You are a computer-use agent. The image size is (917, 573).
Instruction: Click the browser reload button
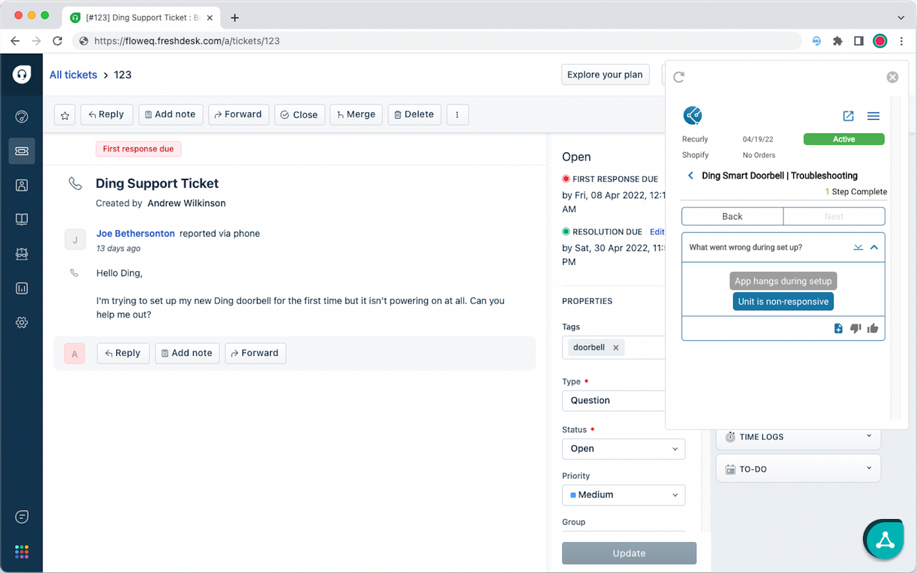click(57, 41)
